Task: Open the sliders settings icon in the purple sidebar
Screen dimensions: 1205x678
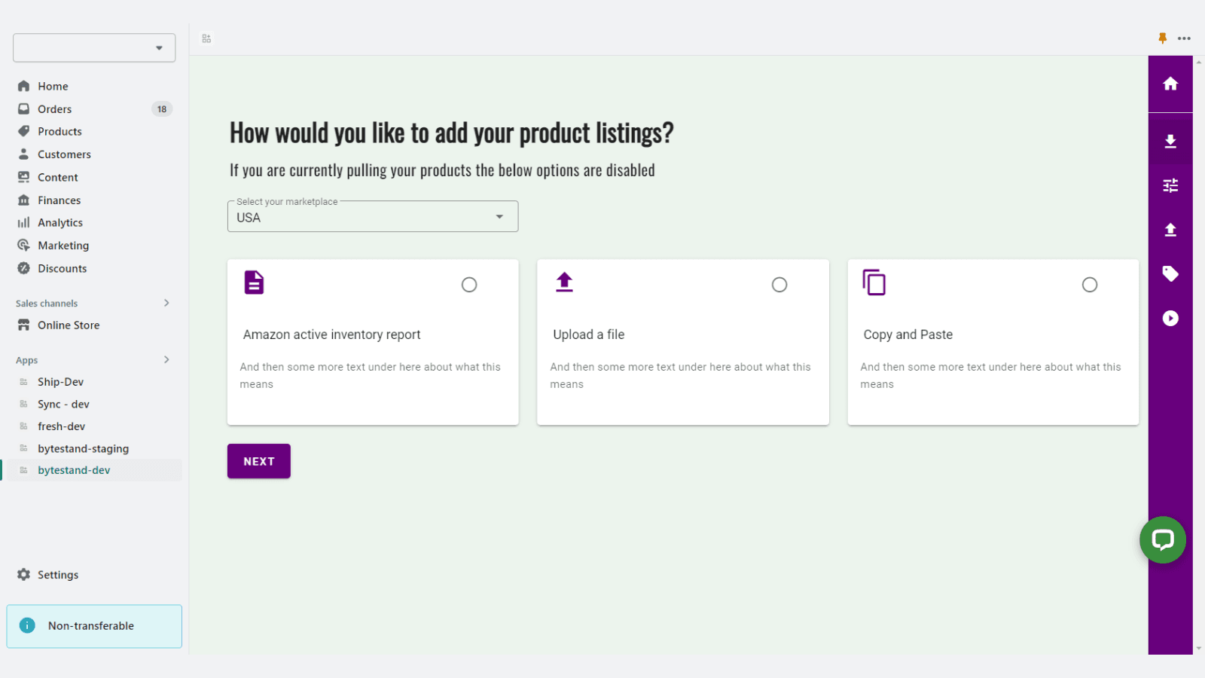Action: tap(1170, 185)
